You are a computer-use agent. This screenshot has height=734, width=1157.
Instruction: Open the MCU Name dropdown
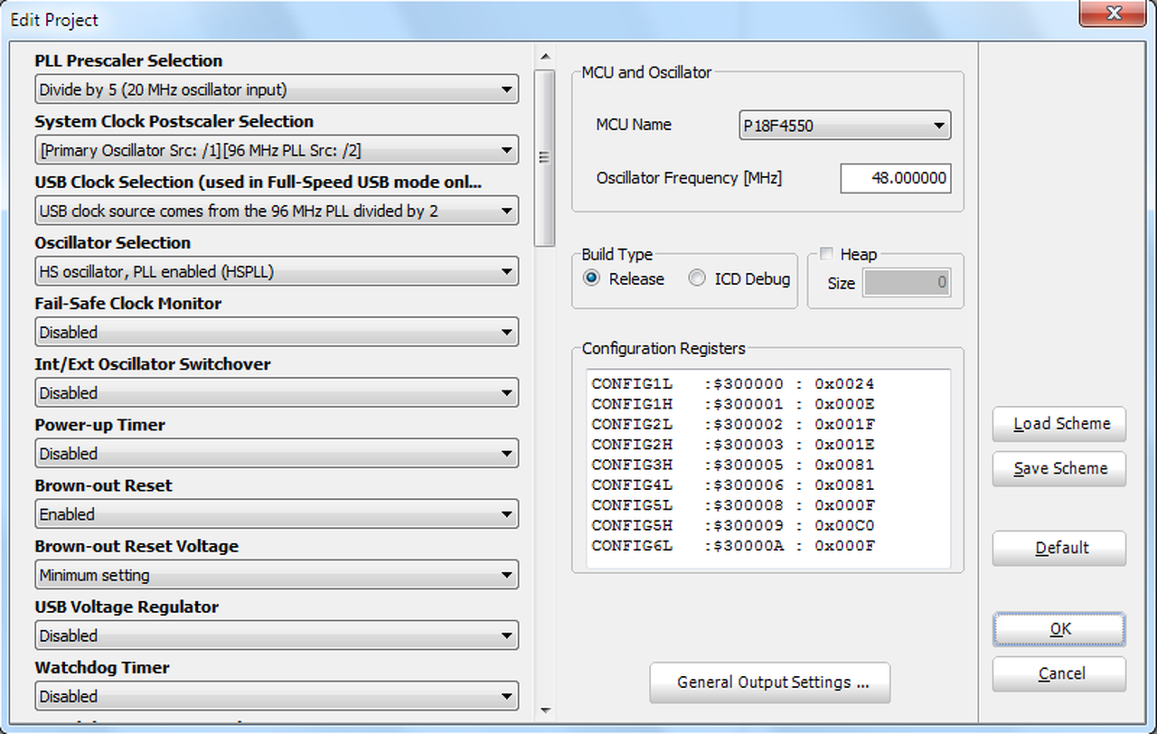point(845,126)
